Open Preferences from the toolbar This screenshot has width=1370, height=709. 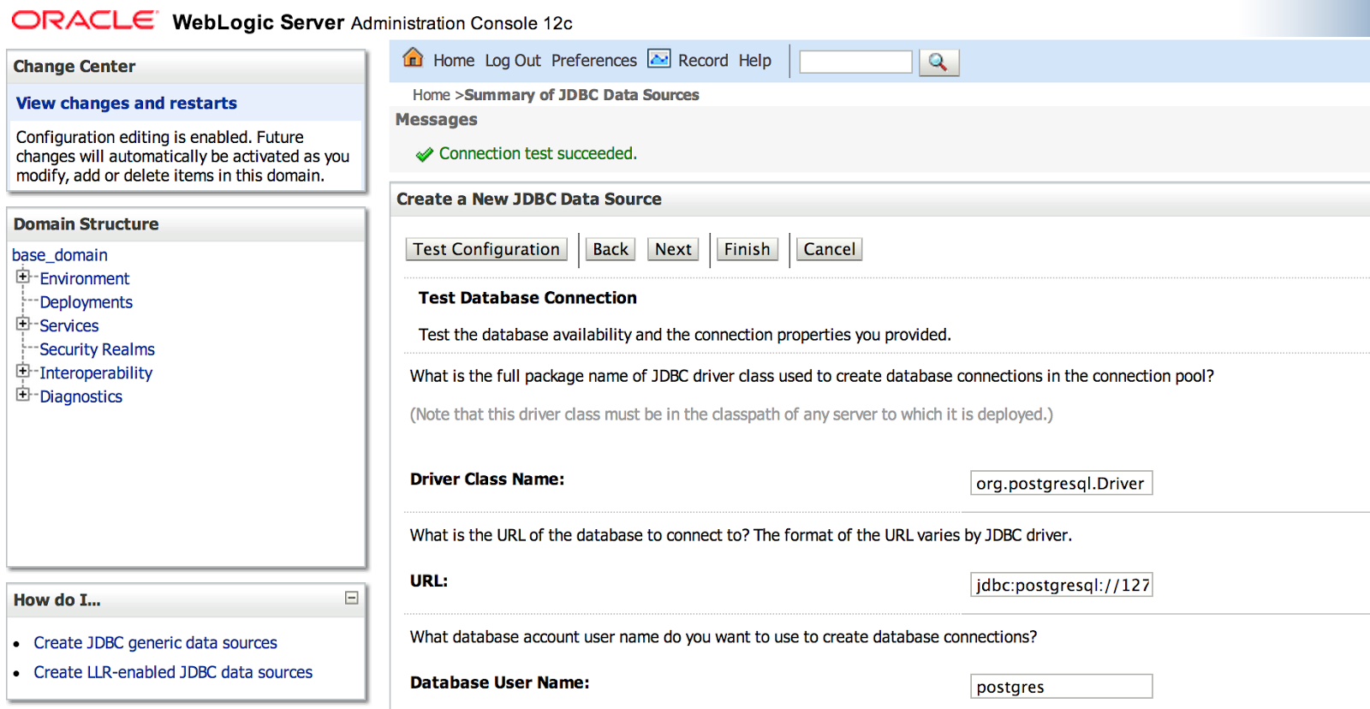(594, 61)
